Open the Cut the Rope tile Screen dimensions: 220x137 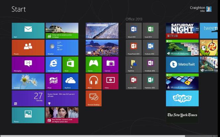pyautogui.click(x=209, y=48)
